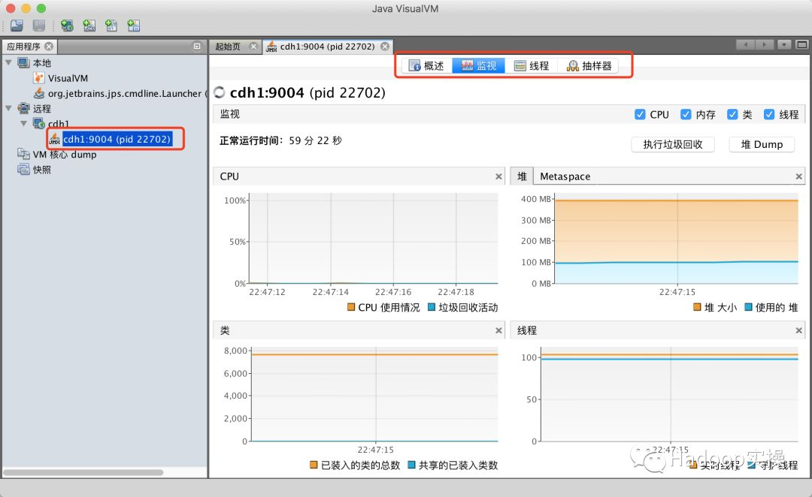Open the document list dropdown arrow
The width and height of the screenshot is (812, 497).
point(784,45)
